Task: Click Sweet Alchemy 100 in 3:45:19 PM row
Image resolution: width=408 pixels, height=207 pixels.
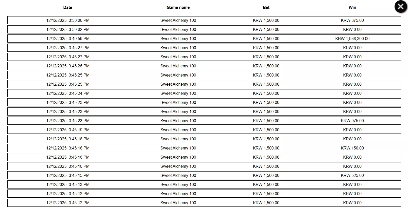Action: (178, 130)
